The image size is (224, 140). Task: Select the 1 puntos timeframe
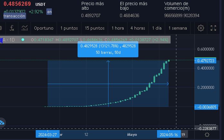coord(69,28)
